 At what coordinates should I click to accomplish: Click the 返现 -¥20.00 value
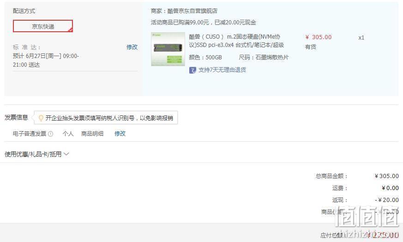tap(387, 200)
